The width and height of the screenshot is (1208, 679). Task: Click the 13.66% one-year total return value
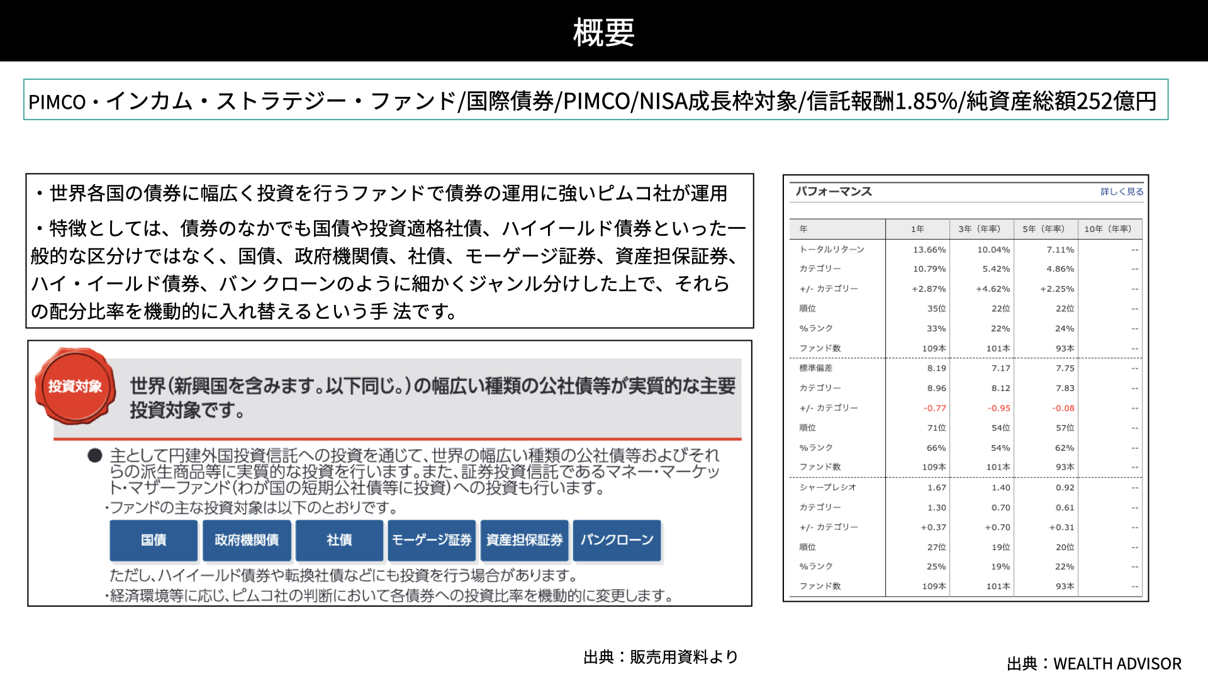coord(929,250)
